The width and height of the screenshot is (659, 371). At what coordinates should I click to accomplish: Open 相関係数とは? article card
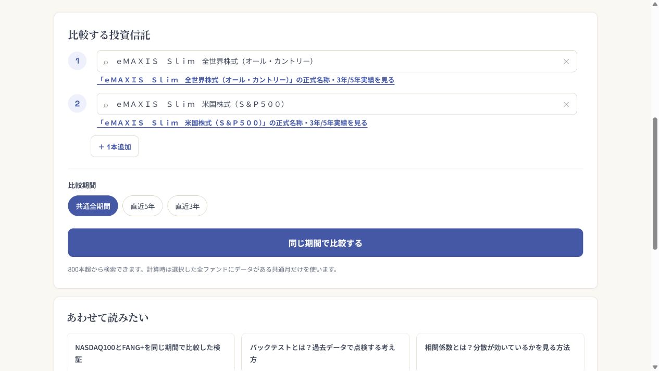[500, 352]
